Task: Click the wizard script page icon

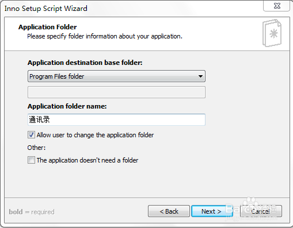Action: [x=272, y=33]
